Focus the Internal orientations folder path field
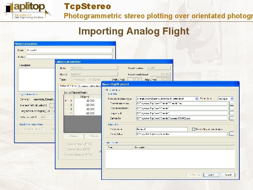Screen dimensions: 253x190 (x=182, y=108)
